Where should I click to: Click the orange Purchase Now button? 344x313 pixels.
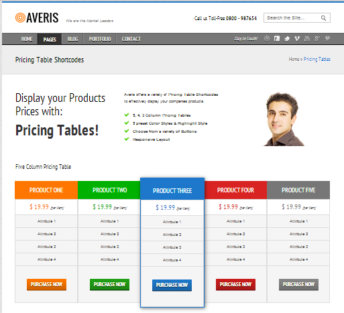46,284
